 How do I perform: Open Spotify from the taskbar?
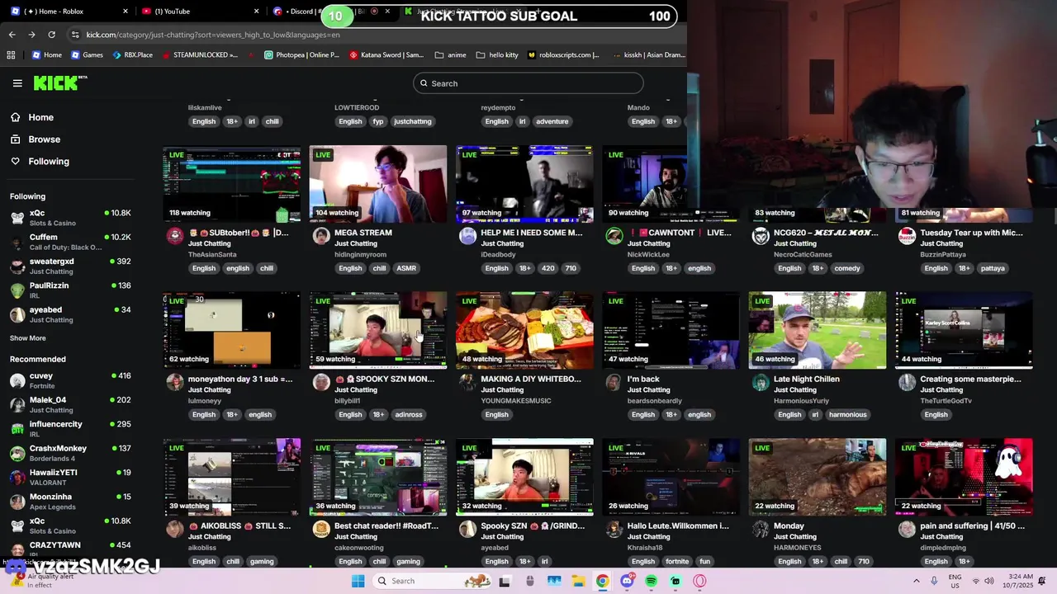point(652,581)
